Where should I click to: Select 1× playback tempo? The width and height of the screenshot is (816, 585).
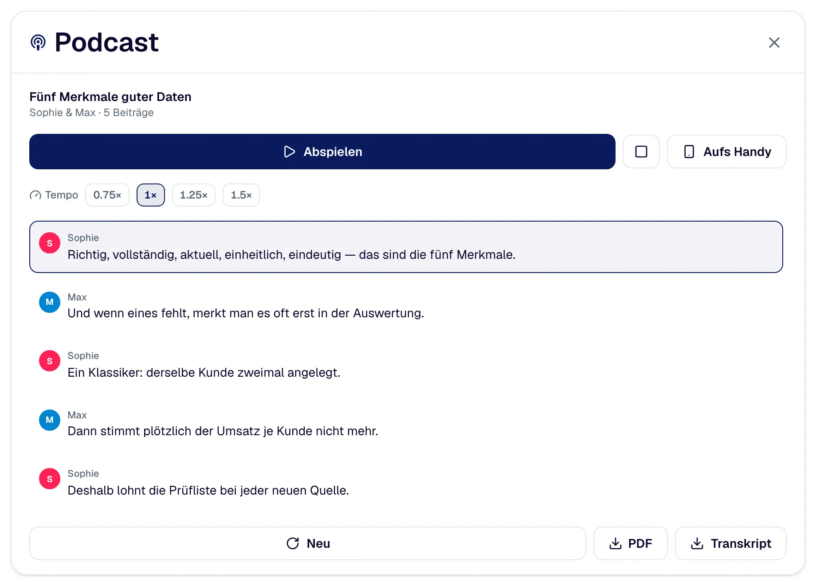tap(151, 195)
